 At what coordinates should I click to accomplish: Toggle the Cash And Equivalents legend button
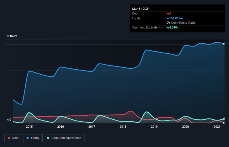[x=64, y=138]
